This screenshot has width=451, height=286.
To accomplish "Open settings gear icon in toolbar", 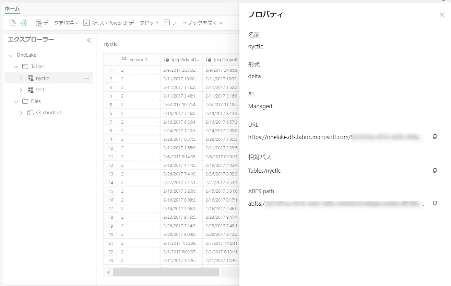I will pyautogui.click(x=24, y=23).
